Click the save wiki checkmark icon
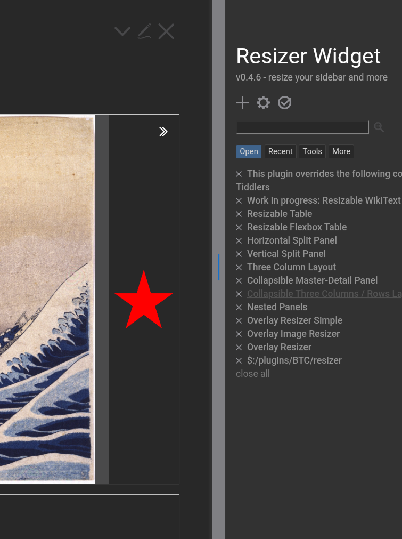 284,103
